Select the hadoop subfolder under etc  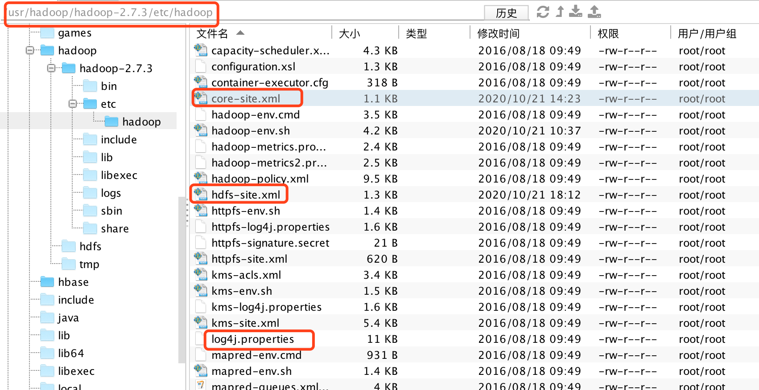(141, 122)
